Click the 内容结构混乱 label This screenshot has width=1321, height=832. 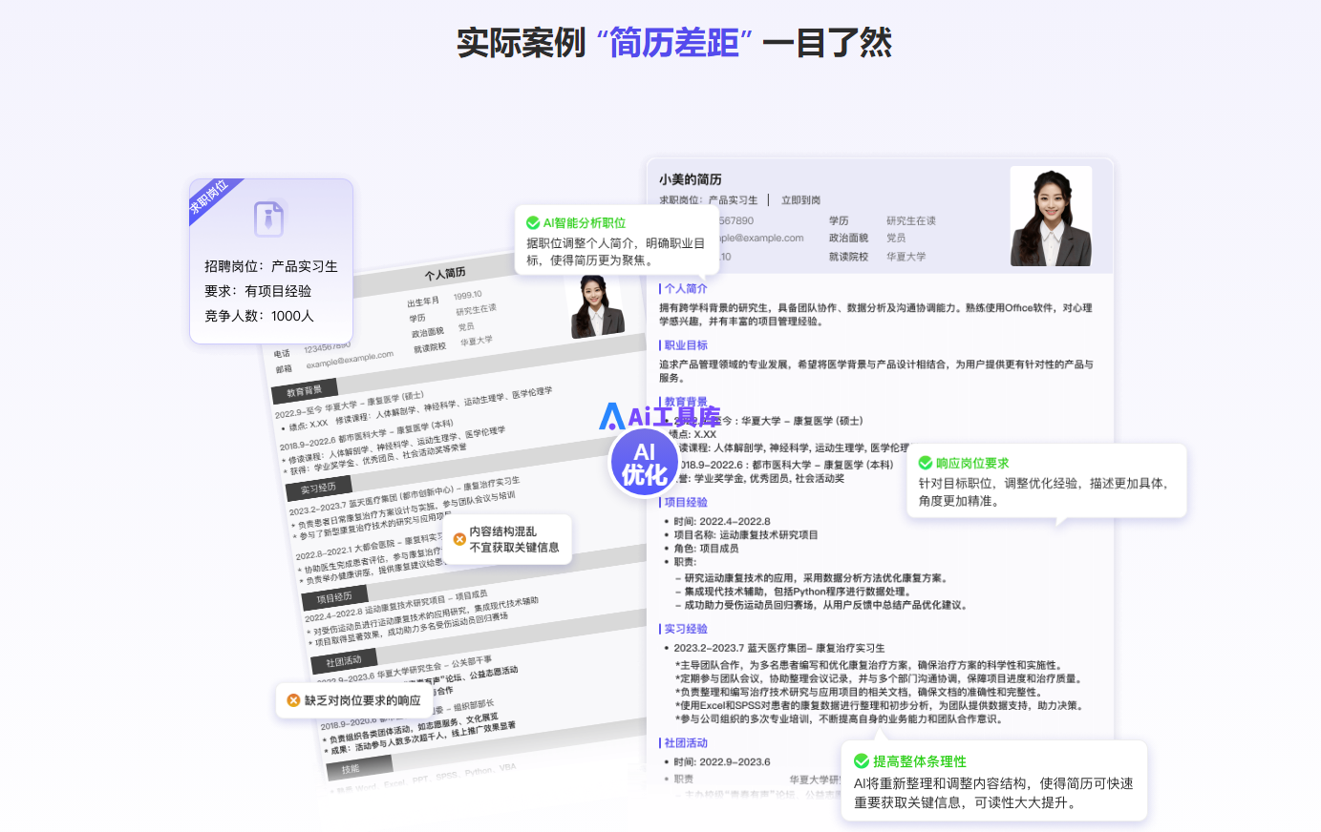[x=503, y=531]
